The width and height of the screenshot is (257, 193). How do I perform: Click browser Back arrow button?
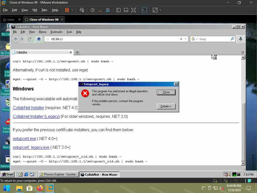[16, 39]
